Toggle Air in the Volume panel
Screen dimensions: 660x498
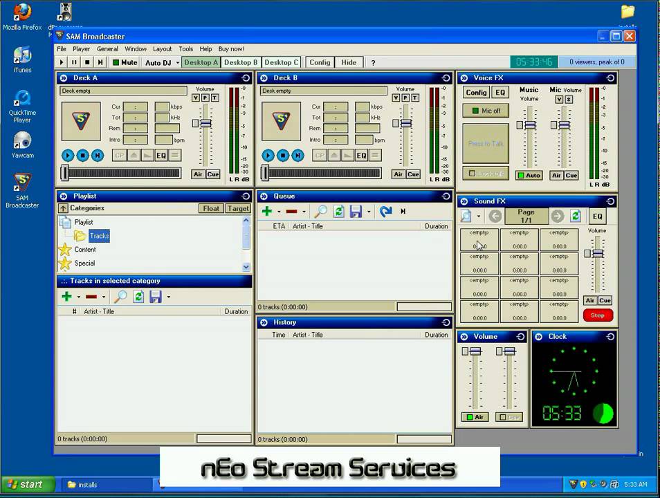pyautogui.click(x=475, y=417)
